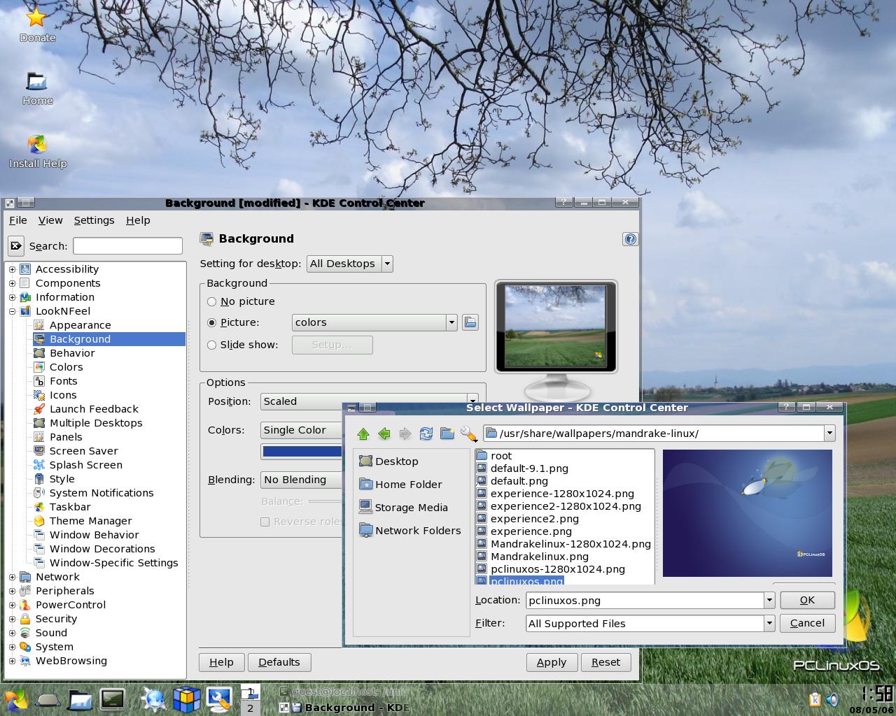Click Cancel in Select Wallpaper dialog

pos(807,623)
